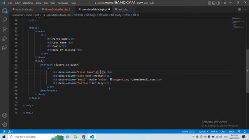Click line number 62 in gutter
The width and height of the screenshot is (249, 140).
[x=16, y=65]
